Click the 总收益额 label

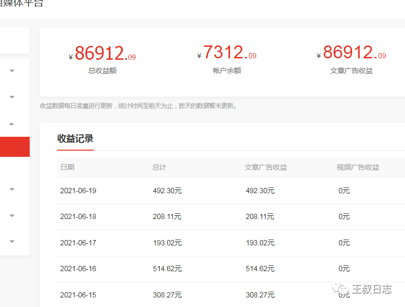tap(103, 71)
